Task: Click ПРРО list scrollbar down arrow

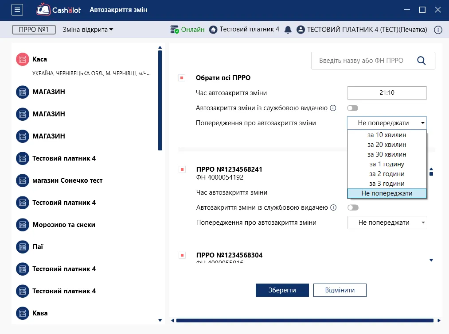Action: pyautogui.click(x=431, y=260)
